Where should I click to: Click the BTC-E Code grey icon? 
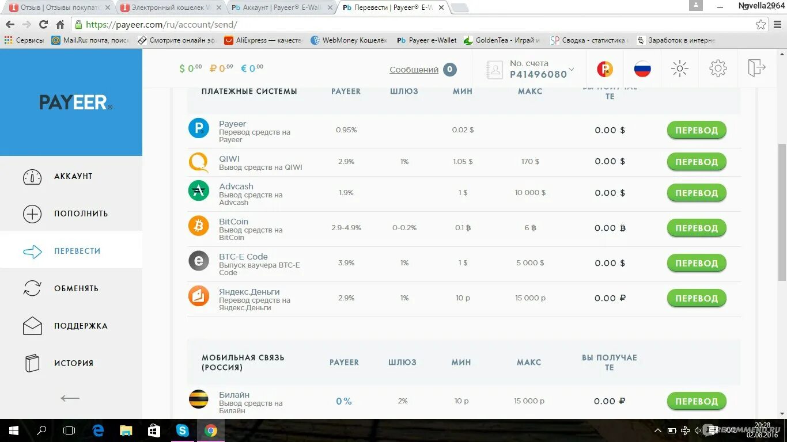point(199,261)
